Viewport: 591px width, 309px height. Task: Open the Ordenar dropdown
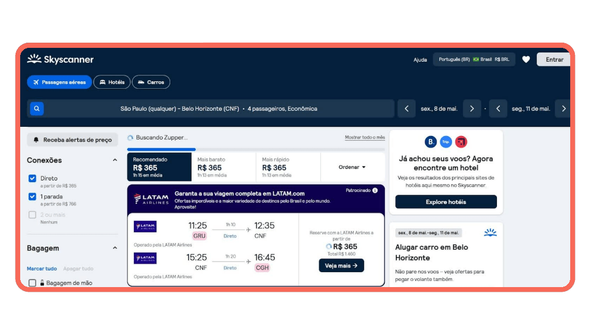352,167
